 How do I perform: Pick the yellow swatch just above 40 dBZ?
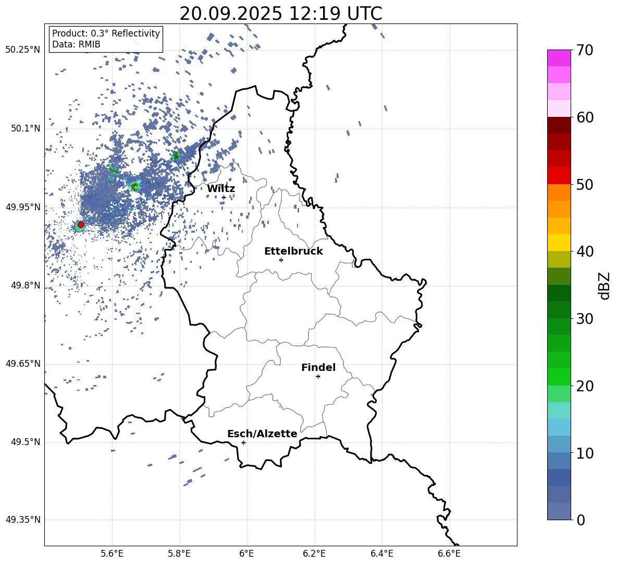tap(559, 243)
